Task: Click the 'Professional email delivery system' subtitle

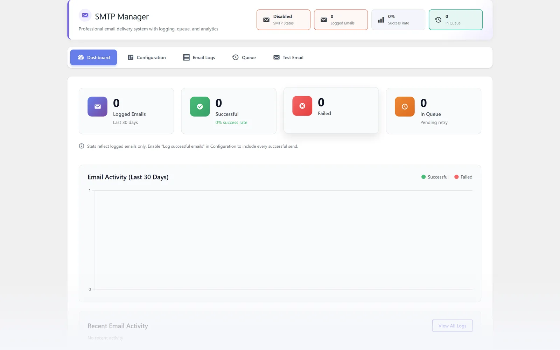Action: coord(148,29)
